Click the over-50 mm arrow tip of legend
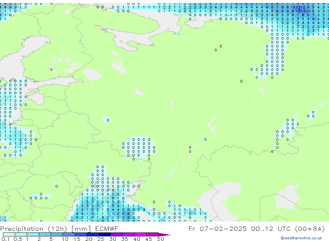329x241 pixels. 164,234
